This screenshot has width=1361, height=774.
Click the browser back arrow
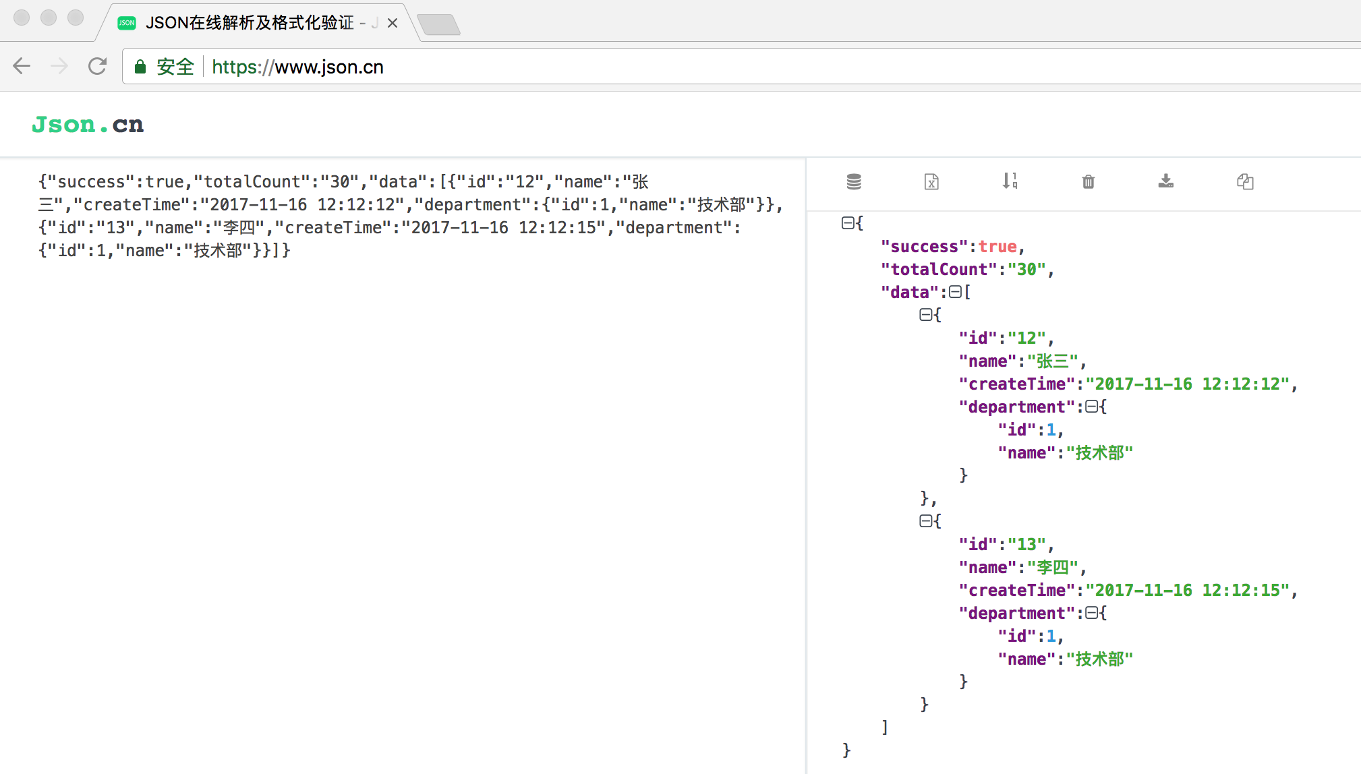click(x=21, y=66)
